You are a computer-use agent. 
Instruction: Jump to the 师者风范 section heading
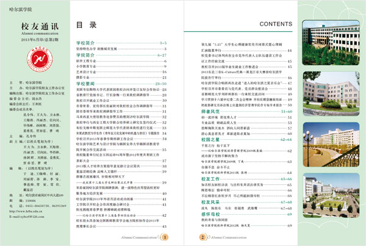(210, 112)
